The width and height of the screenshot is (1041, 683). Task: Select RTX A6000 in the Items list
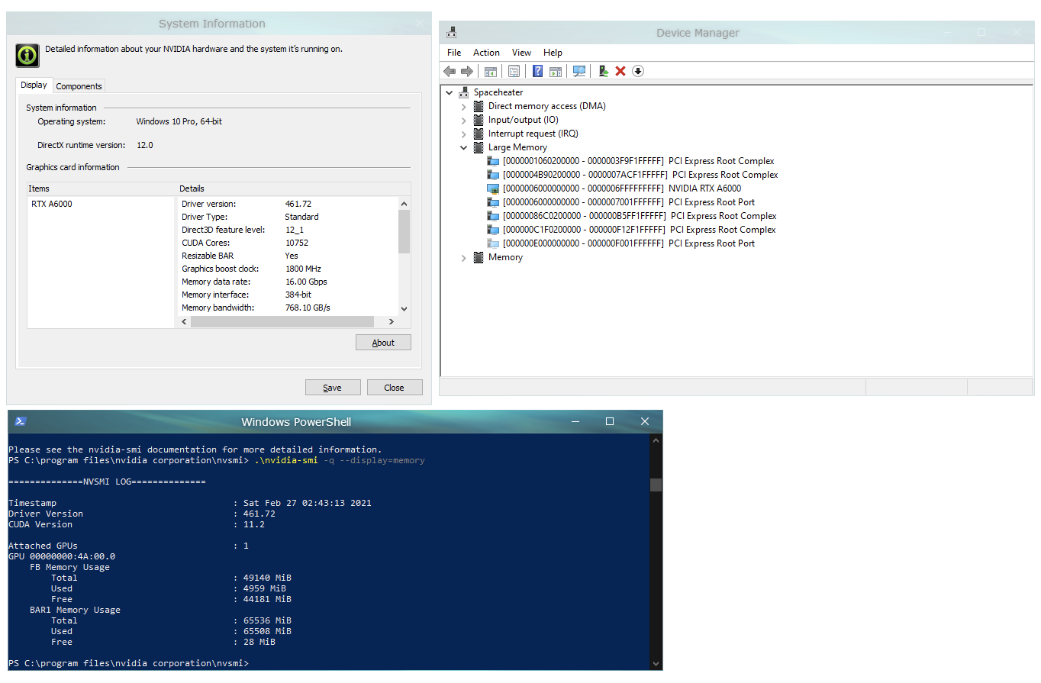[x=52, y=205]
